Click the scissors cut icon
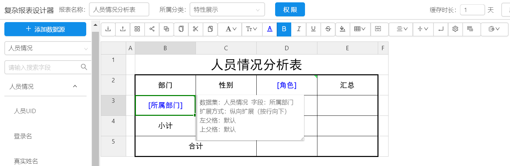This screenshot has width=510, height=166. coord(196,29)
